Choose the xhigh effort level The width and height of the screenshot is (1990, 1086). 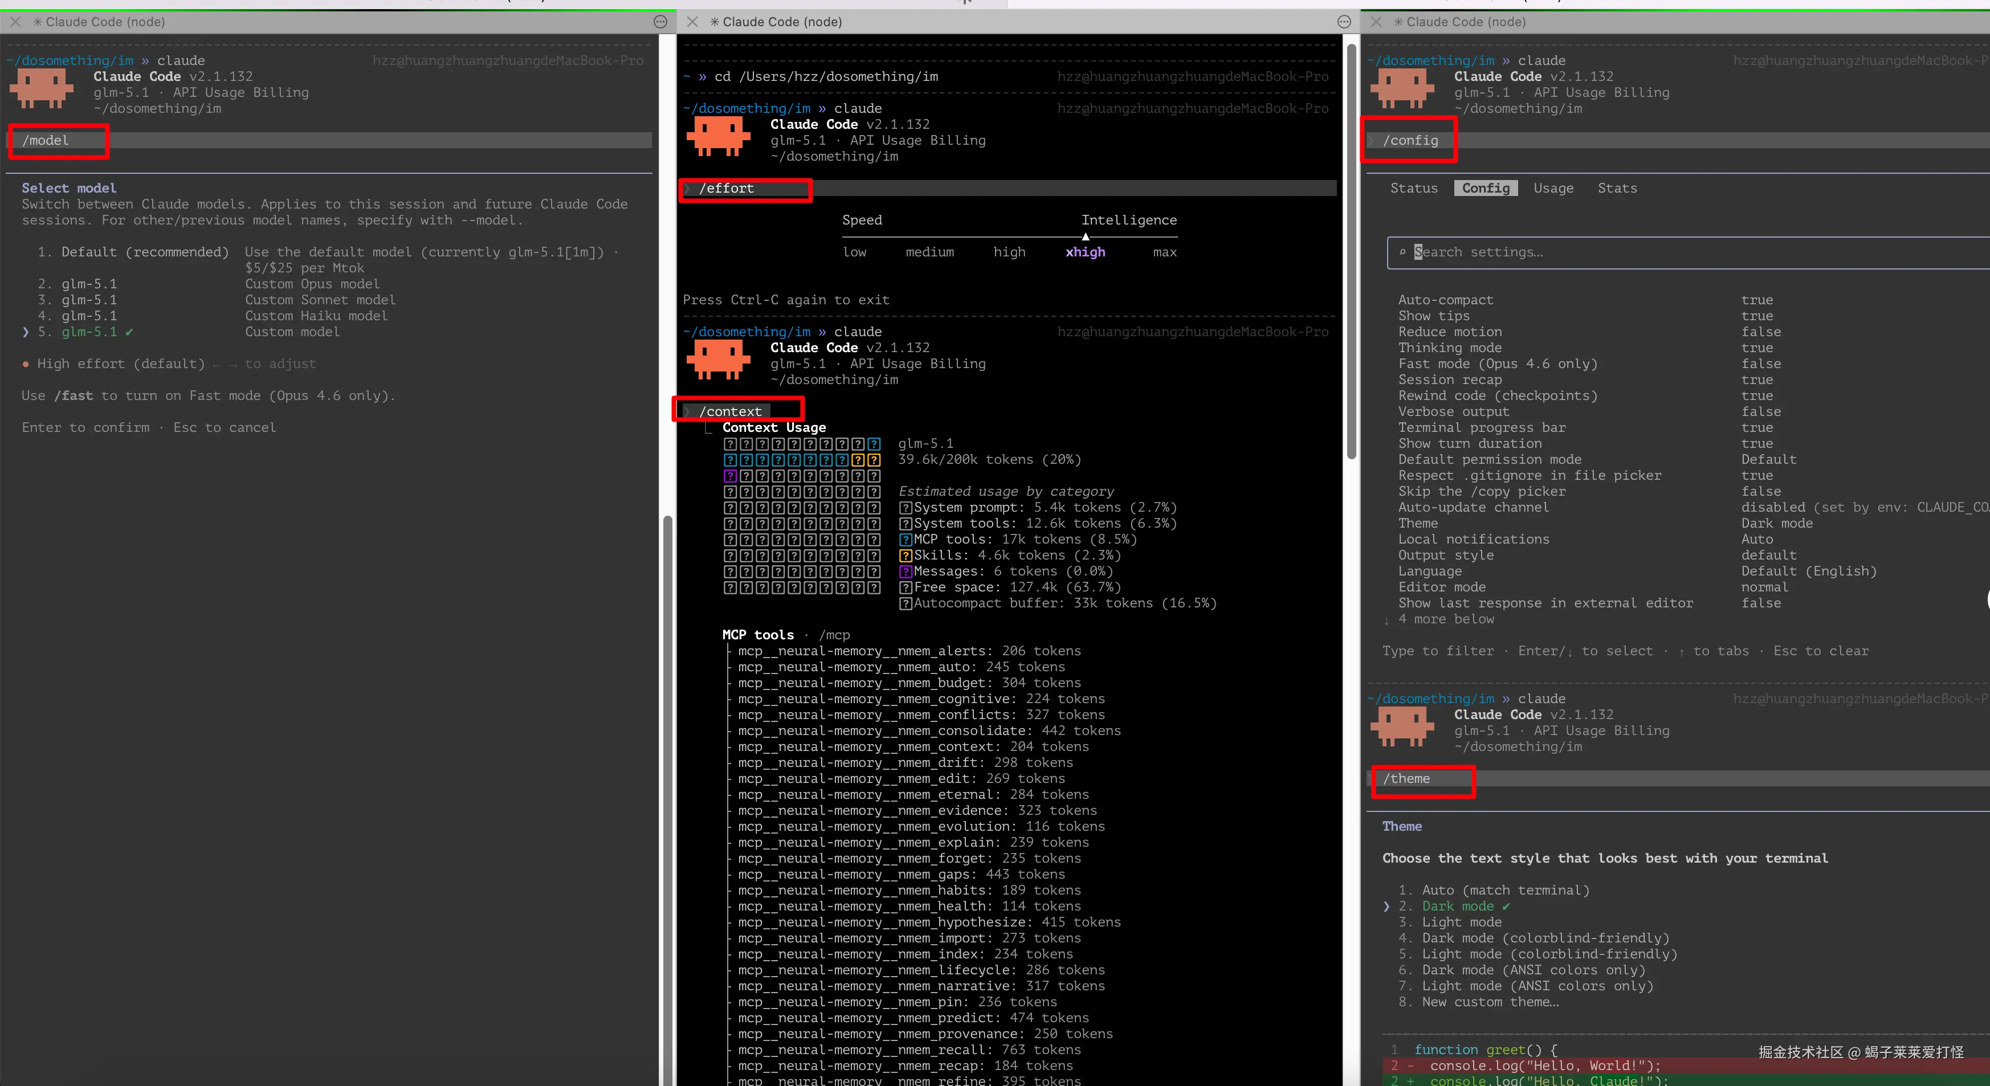[1086, 252]
